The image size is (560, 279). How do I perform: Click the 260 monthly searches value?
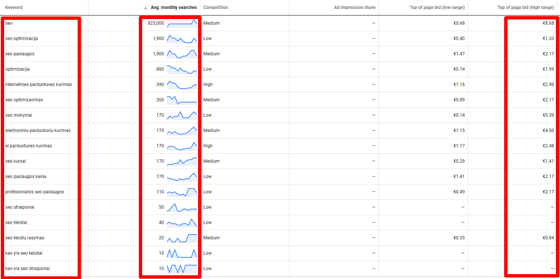point(160,100)
